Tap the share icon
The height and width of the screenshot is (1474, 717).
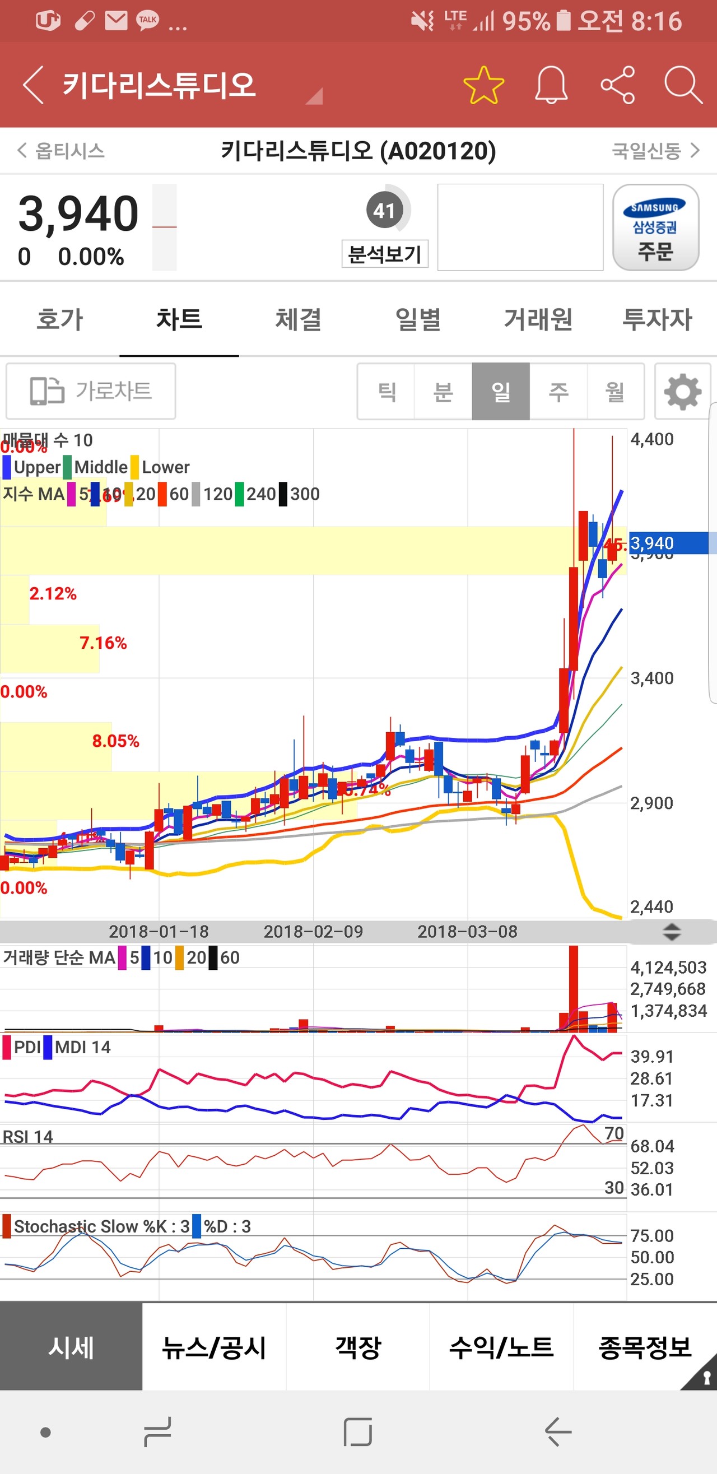[x=617, y=85]
